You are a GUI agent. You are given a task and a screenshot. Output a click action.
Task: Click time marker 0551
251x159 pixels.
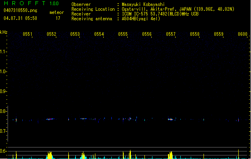28,34
